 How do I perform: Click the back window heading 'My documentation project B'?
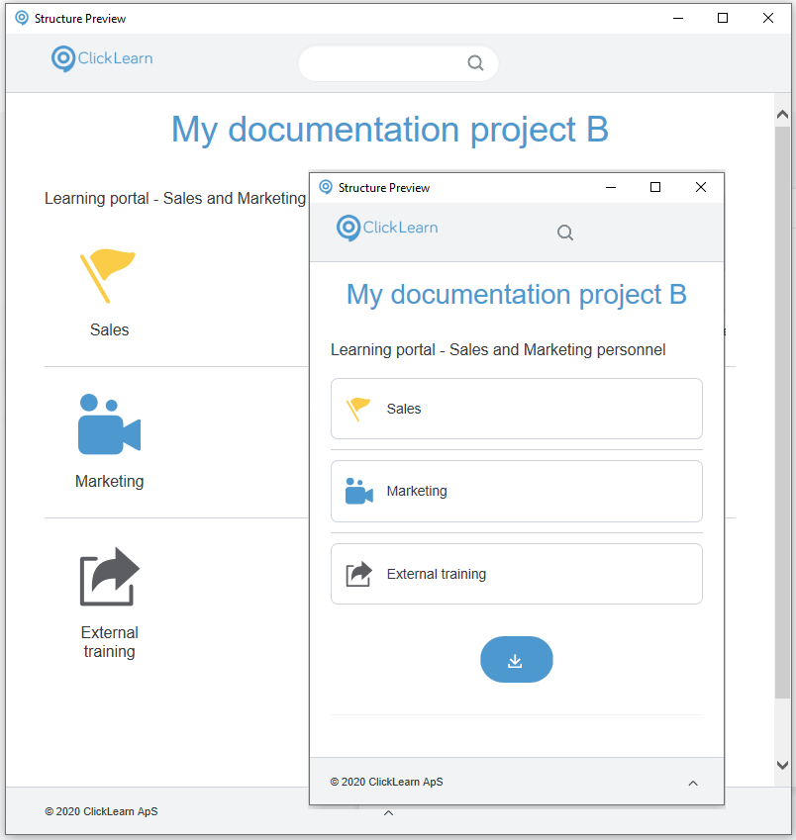[390, 130]
